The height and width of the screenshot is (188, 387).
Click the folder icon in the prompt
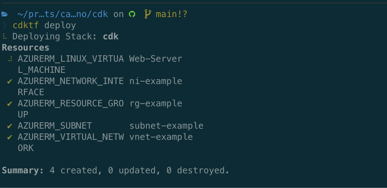pyautogui.click(x=4, y=14)
